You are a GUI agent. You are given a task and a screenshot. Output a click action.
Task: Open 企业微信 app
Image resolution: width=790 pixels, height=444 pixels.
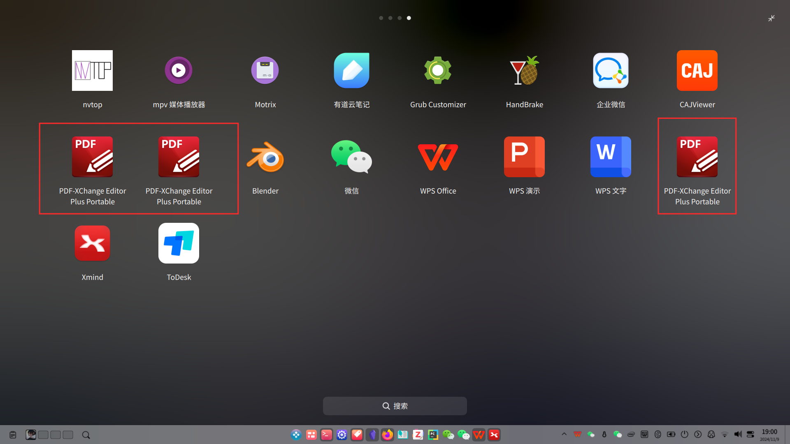[x=611, y=70]
